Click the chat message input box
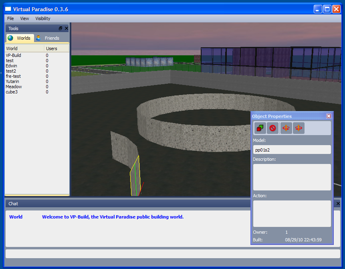Image resolution: width=345 pixels, height=269 pixels. click(x=173, y=254)
